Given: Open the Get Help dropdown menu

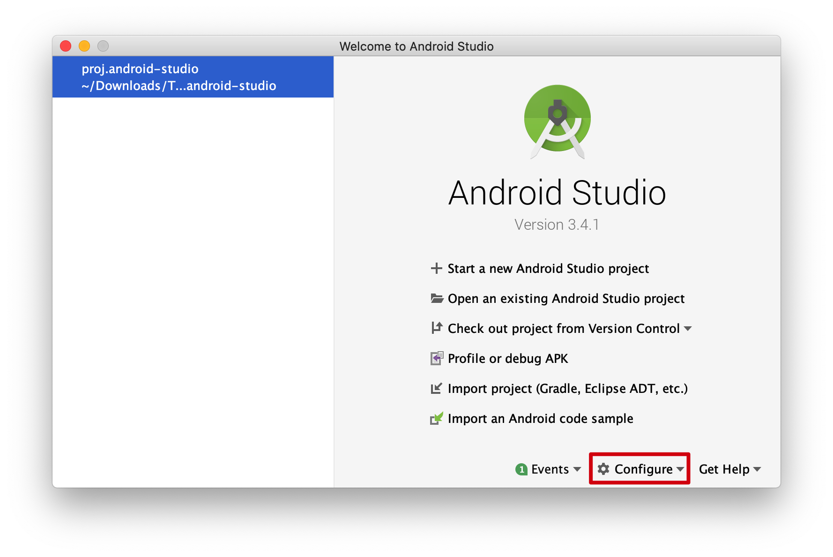Looking at the screenshot, I should [x=729, y=469].
